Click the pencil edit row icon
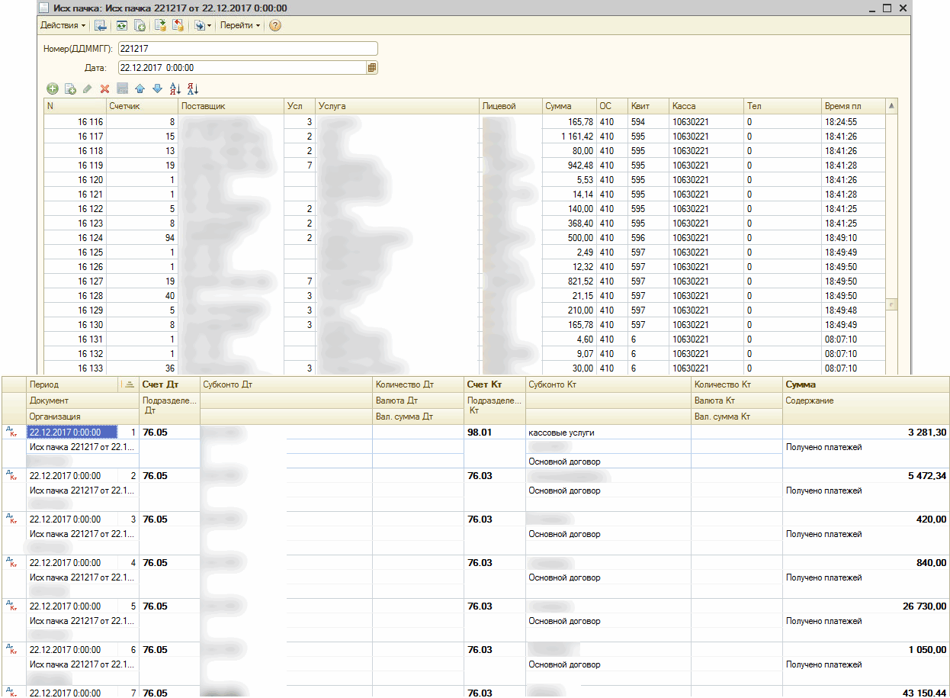This screenshot has height=698, width=950. (88, 89)
